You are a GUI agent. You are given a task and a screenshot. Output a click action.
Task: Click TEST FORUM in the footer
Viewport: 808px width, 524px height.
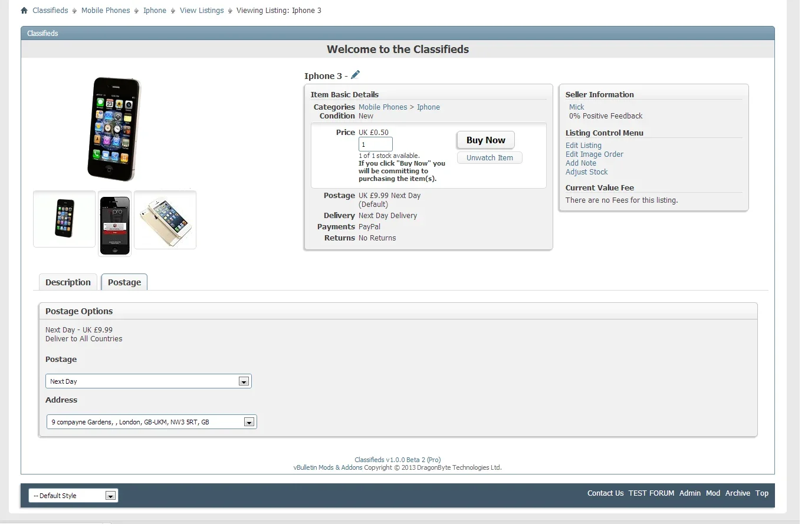(651, 493)
